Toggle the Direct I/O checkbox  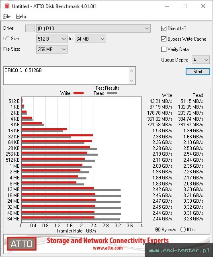164,29
